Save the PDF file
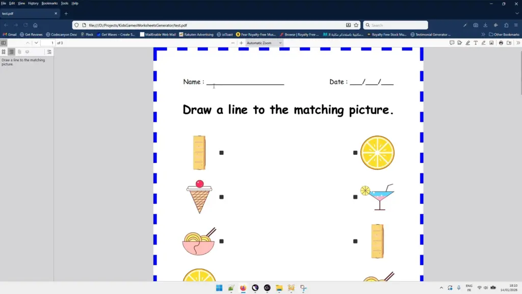The width and height of the screenshot is (522, 294). [509, 43]
